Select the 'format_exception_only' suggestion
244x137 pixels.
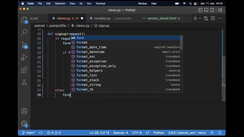click(x=125, y=66)
